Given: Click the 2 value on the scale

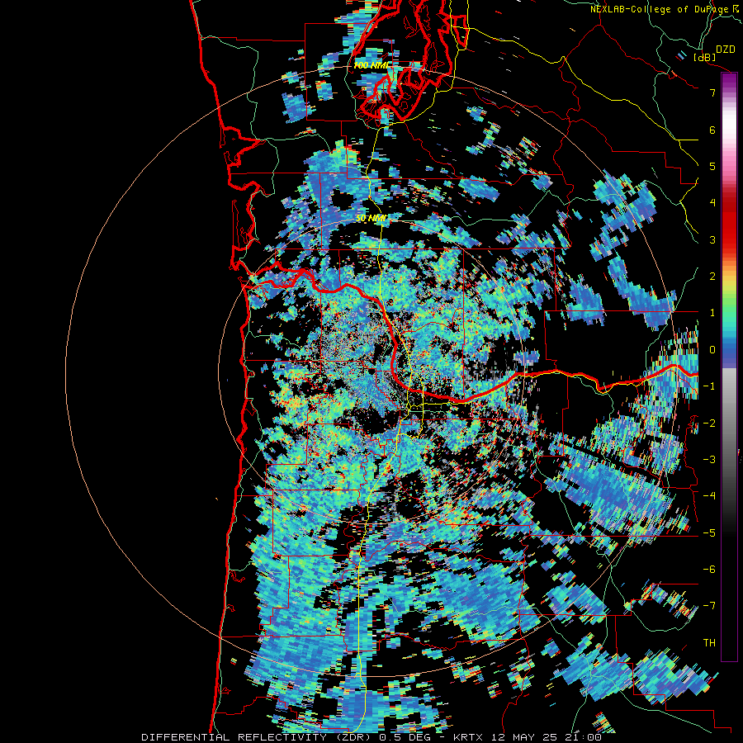Looking at the screenshot, I should [x=712, y=277].
